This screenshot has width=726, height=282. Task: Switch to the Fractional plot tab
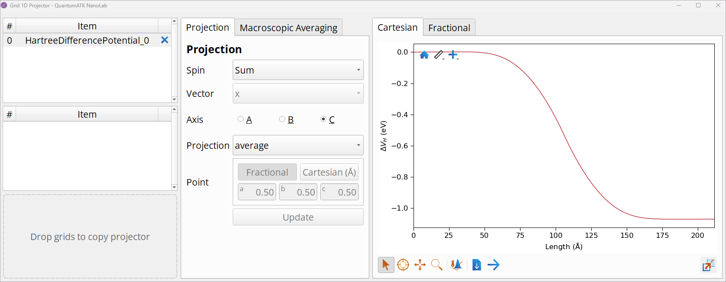coord(449,28)
